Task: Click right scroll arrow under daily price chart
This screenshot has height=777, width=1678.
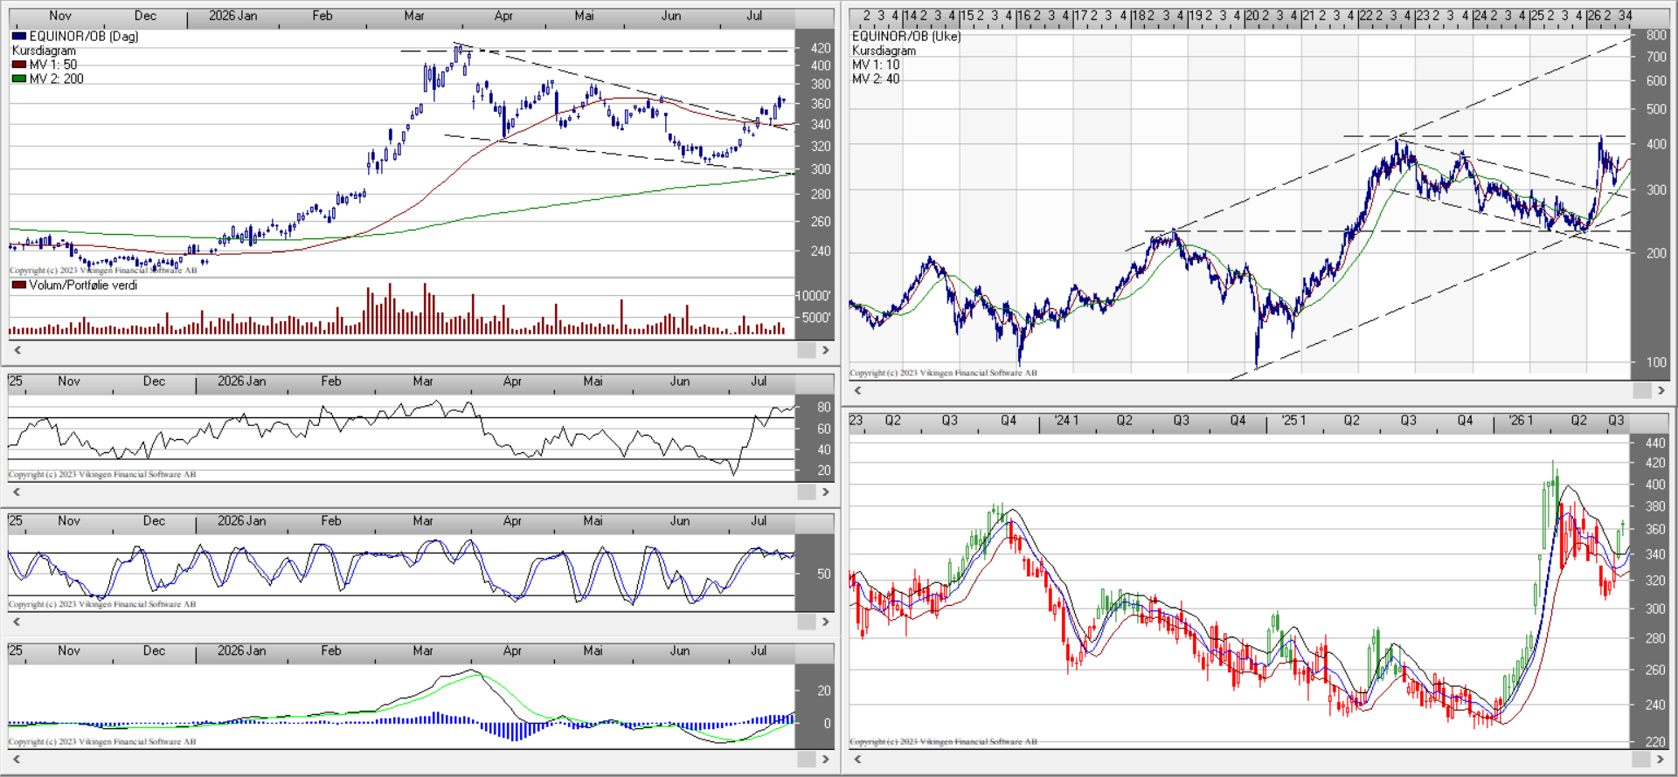Action: pos(825,350)
